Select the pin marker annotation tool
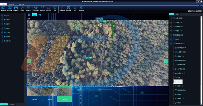Image resolution: width=203 pixels, height=106 pixels. pos(36,8)
